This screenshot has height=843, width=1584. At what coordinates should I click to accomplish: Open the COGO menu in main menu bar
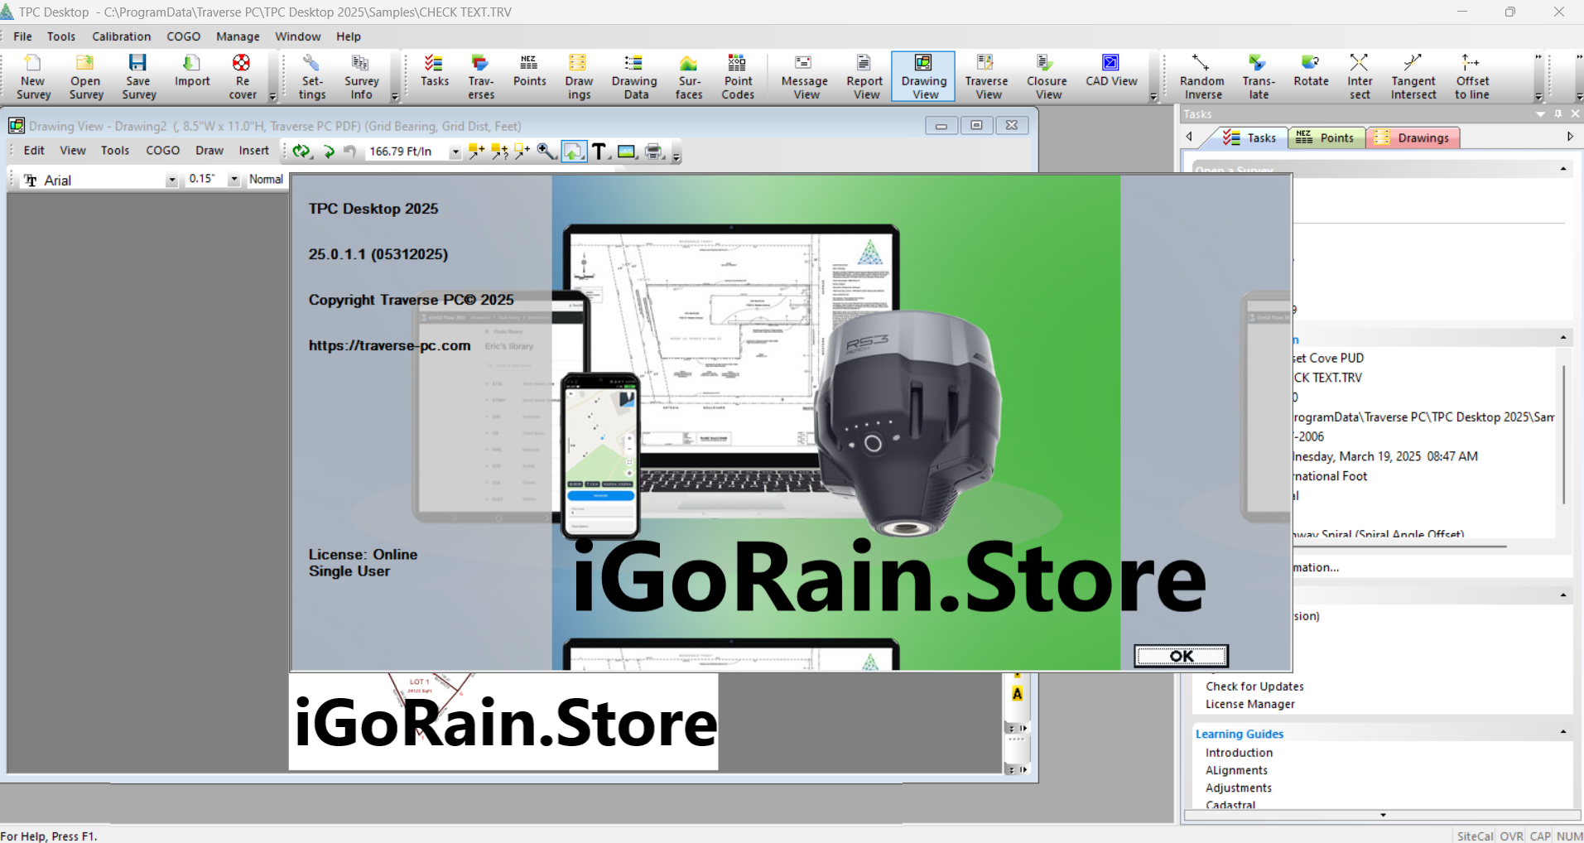point(183,36)
